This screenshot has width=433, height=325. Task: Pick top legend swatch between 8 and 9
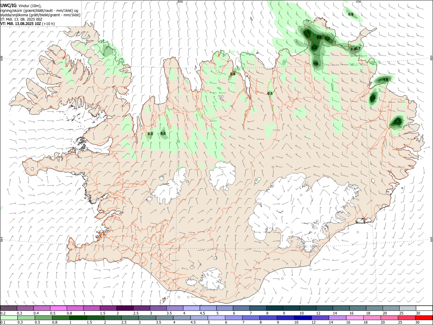274,308
